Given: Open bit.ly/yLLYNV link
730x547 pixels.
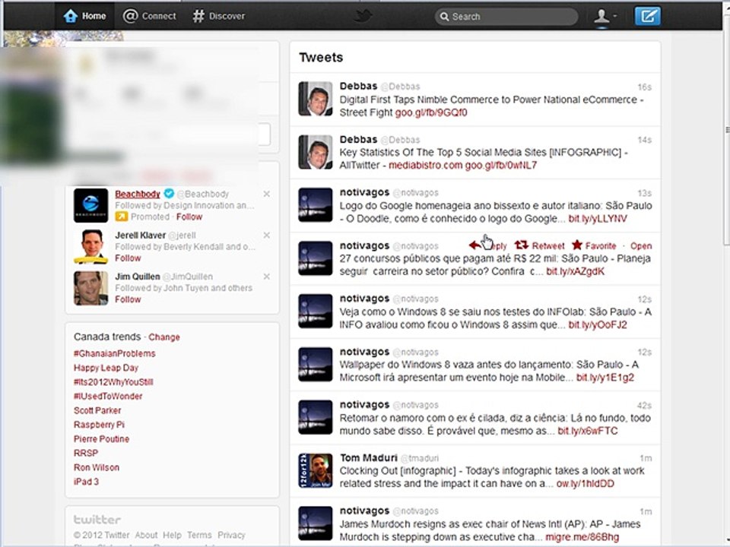Looking at the screenshot, I should pos(598,219).
